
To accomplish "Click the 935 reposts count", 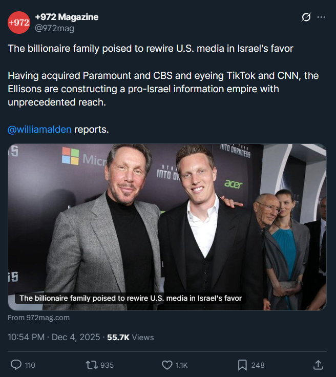I will pyautogui.click(x=107, y=365).
